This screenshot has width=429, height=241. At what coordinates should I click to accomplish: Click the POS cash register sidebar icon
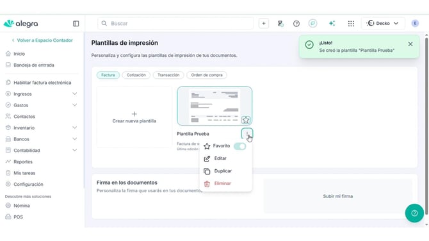pyautogui.click(x=8, y=217)
